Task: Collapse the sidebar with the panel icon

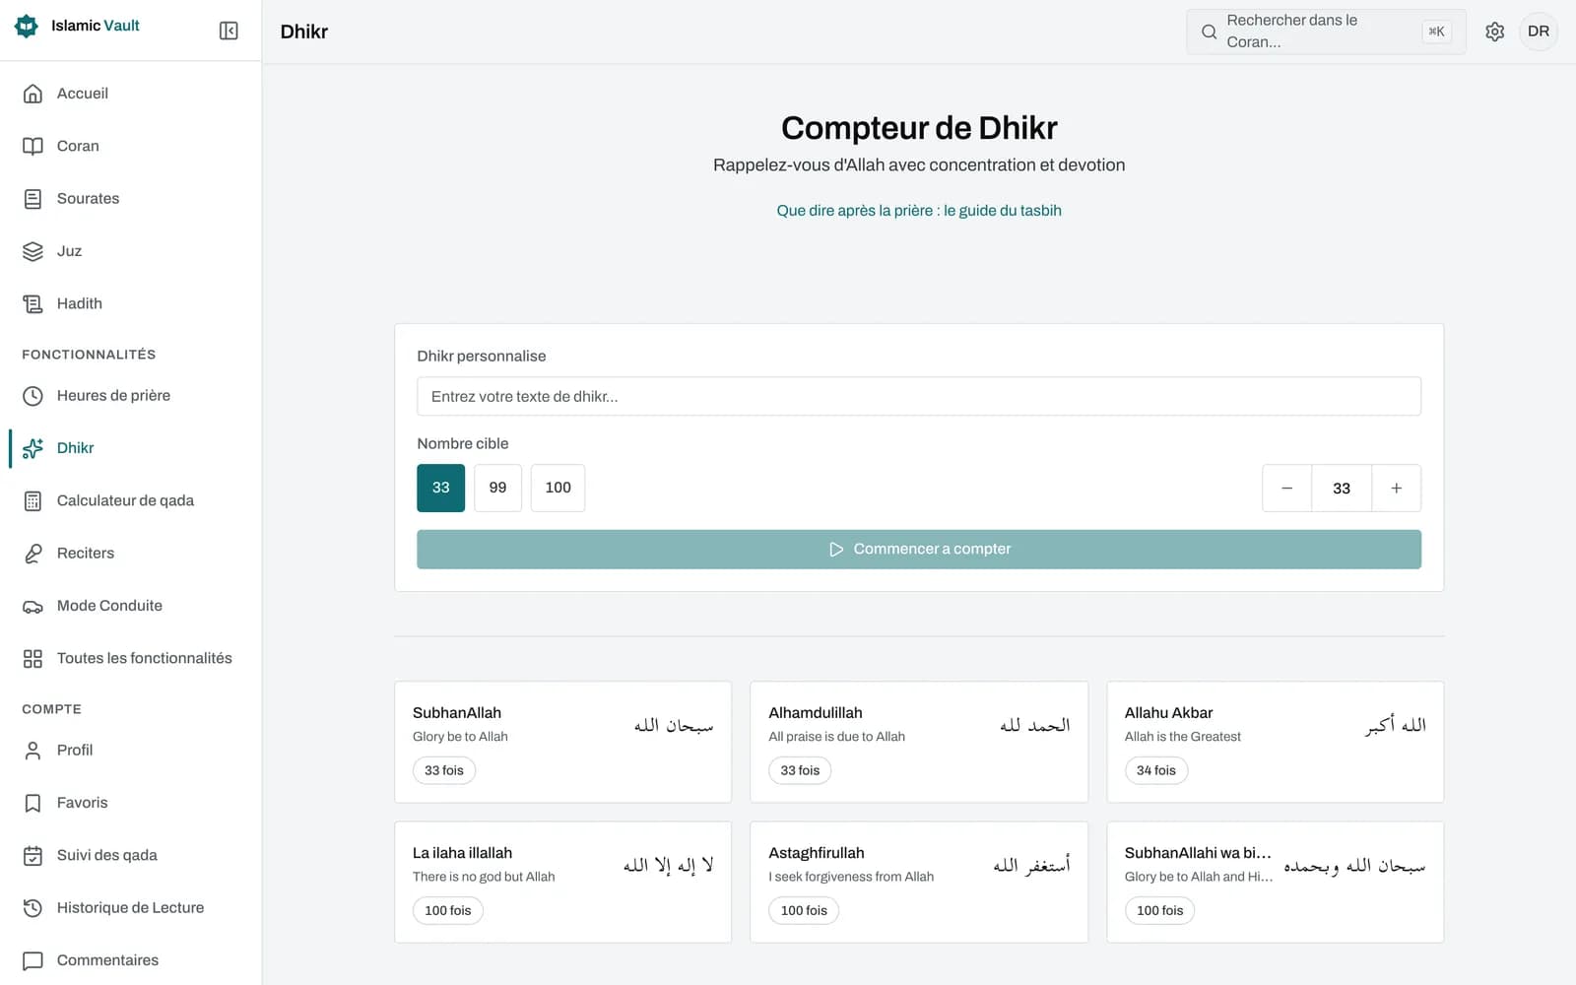Action: pyautogui.click(x=229, y=31)
